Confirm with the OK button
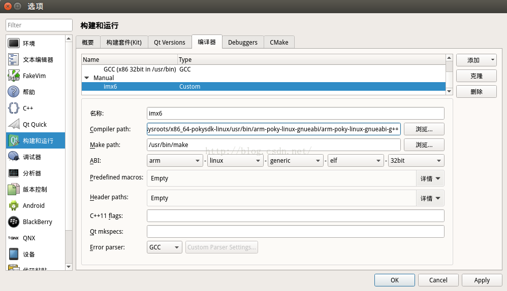507x291 pixels. point(395,280)
